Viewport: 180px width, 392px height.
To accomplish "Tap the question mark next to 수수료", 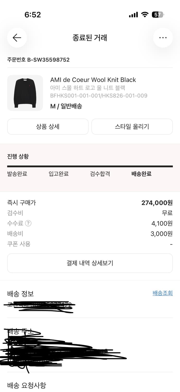I will [28, 223].
